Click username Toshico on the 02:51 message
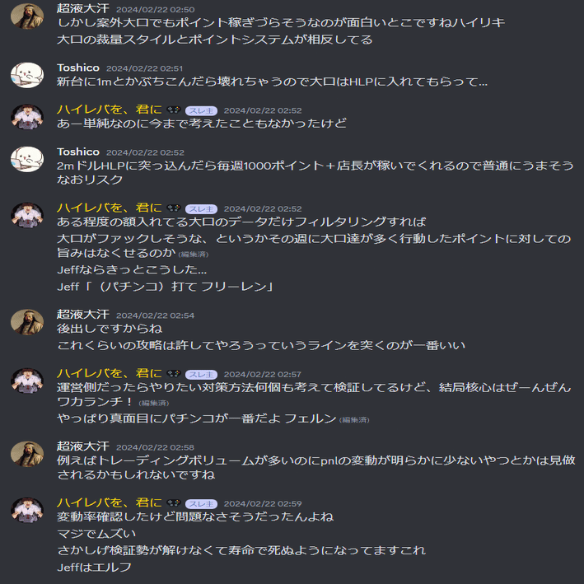Viewport: 584px width, 584px height. pyautogui.click(x=78, y=68)
